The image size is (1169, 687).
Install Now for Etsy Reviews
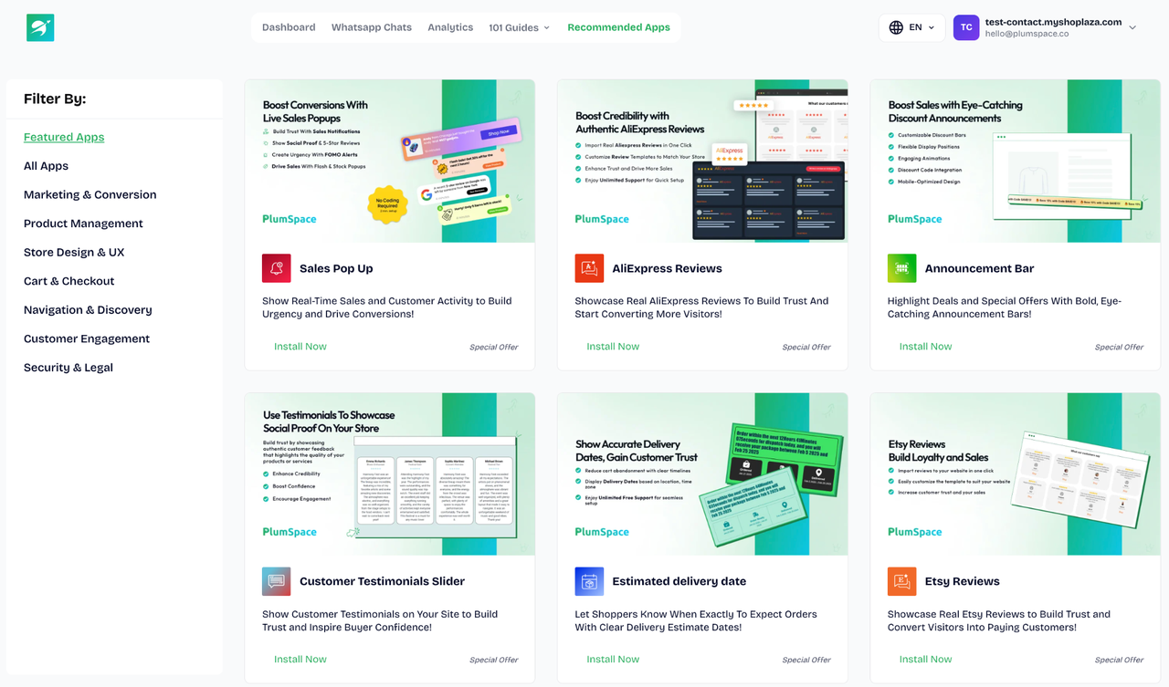click(x=925, y=660)
